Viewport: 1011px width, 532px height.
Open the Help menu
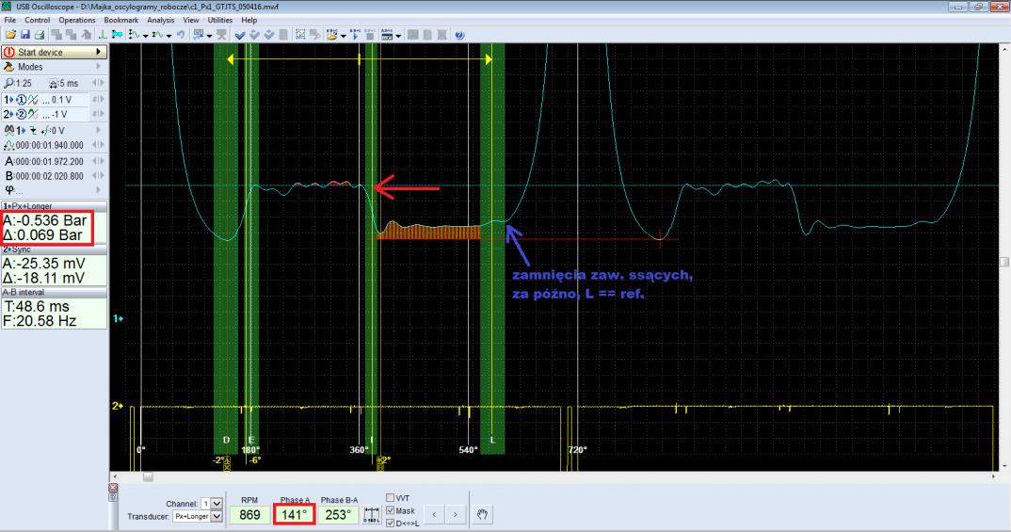(x=249, y=20)
